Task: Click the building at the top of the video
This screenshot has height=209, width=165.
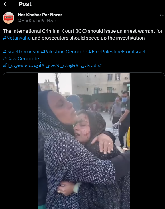Action: pyautogui.click(x=100, y=83)
